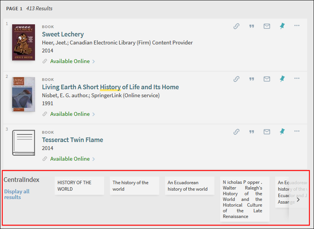Open Living Earth book cover thumbnail

[x=24, y=95]
